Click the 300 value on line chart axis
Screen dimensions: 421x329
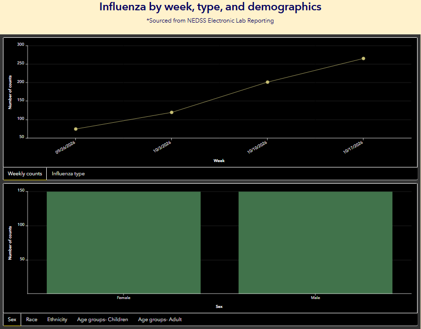tap(21, 45)
